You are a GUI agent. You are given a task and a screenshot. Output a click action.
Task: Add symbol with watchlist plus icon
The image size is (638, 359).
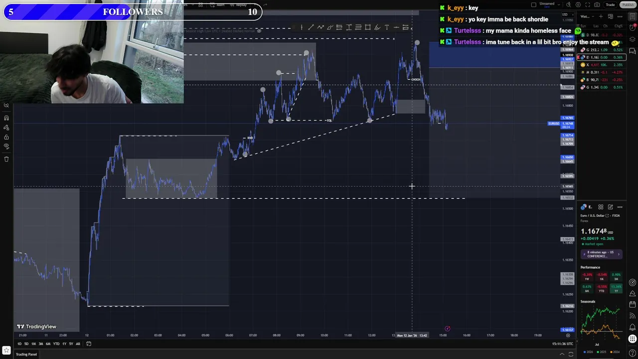(601, 16)
